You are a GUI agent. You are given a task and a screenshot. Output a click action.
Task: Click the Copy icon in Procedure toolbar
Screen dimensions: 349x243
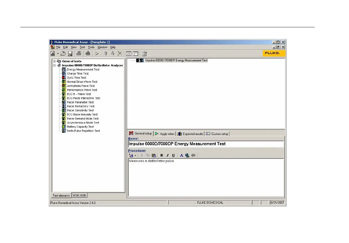[x=148, y=156]
